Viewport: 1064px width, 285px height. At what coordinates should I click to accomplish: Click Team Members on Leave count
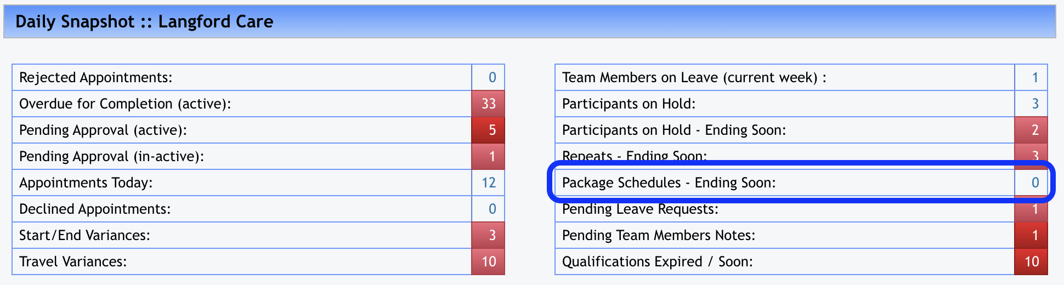pyautogui.click(x=1034, y=77)
